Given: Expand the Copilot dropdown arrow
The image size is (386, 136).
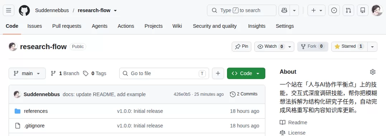Looking at the screenshot, I should pos(294,10).
